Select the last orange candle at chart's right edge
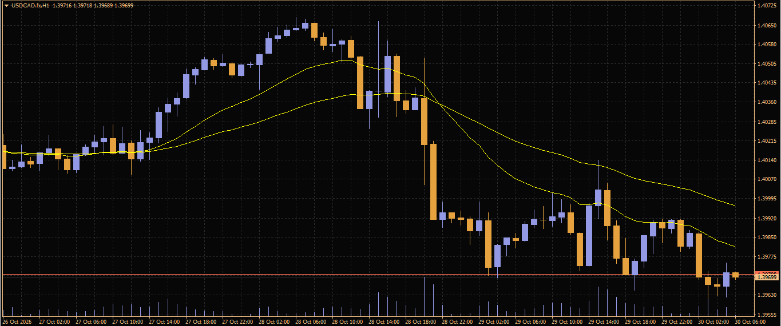This screenshot has height=326, width=781. 735,275
